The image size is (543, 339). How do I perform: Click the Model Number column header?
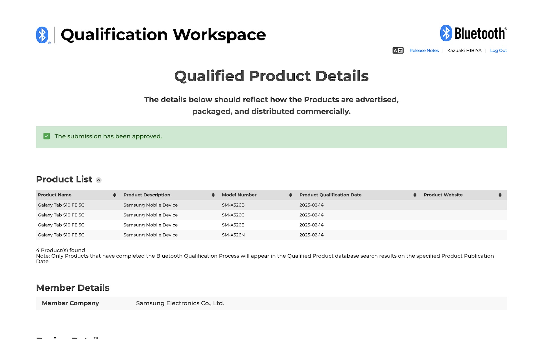pos(239,195)
